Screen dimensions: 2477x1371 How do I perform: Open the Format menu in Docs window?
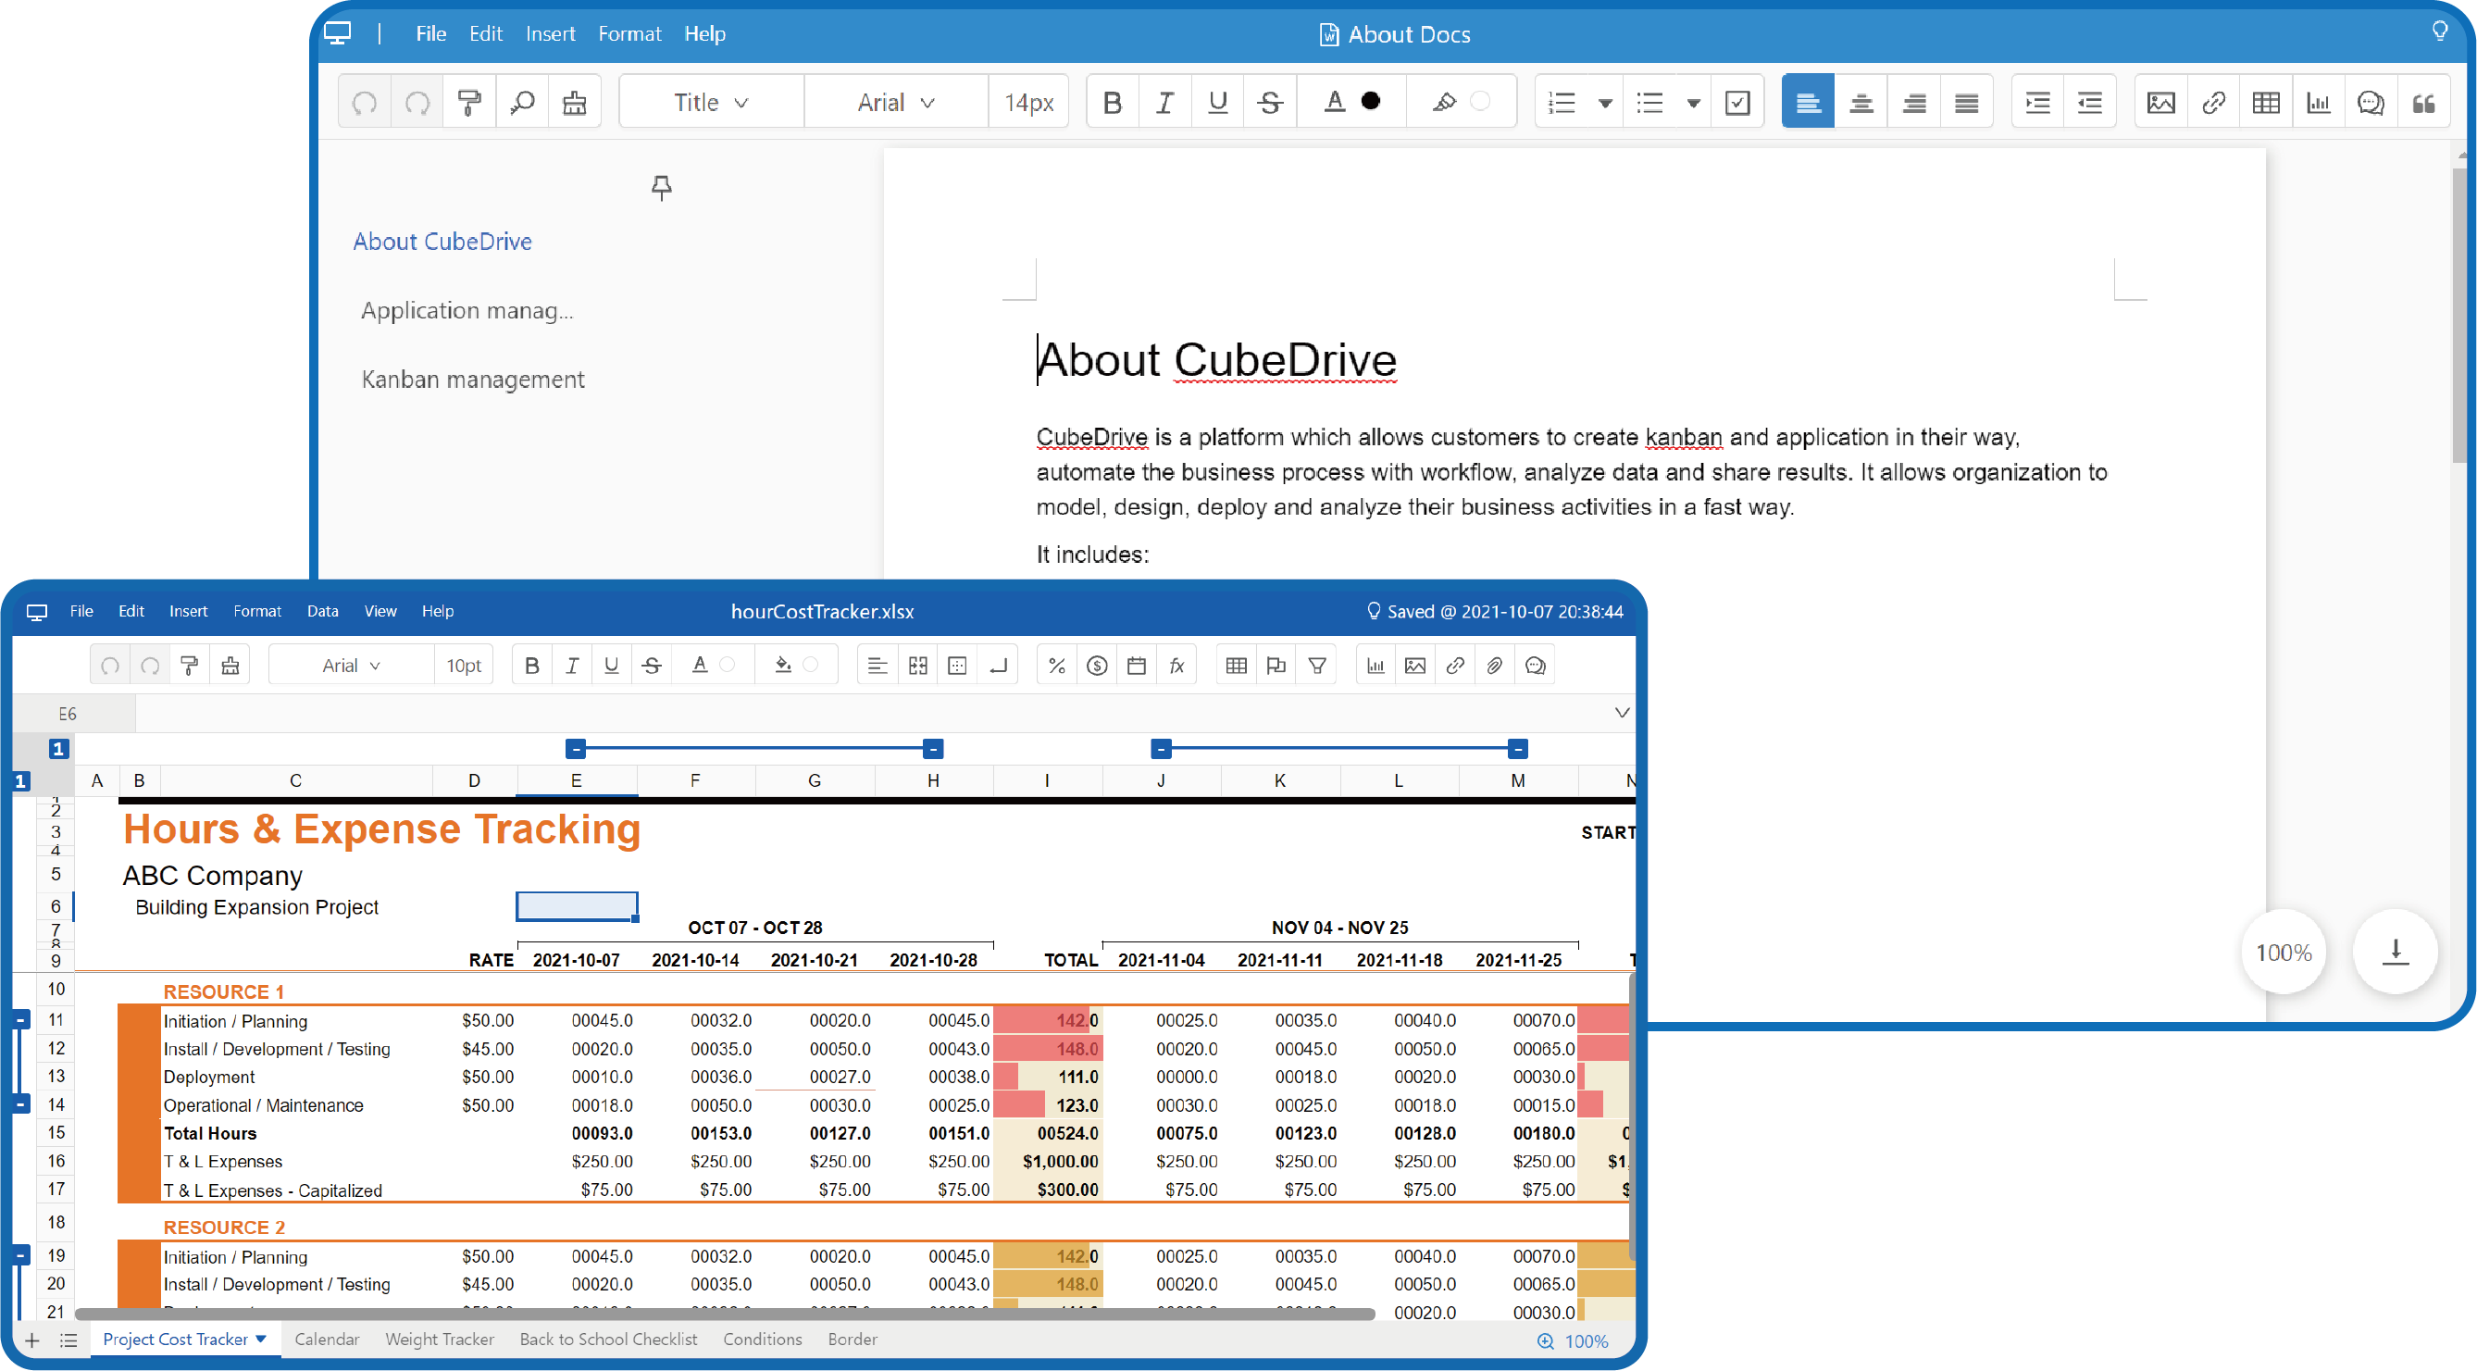click(629, 33)
